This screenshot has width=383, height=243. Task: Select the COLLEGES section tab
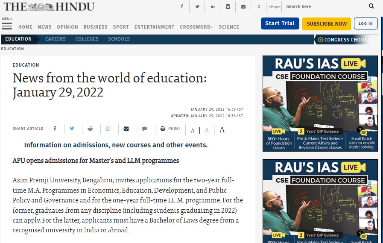(x=87, y=39)
